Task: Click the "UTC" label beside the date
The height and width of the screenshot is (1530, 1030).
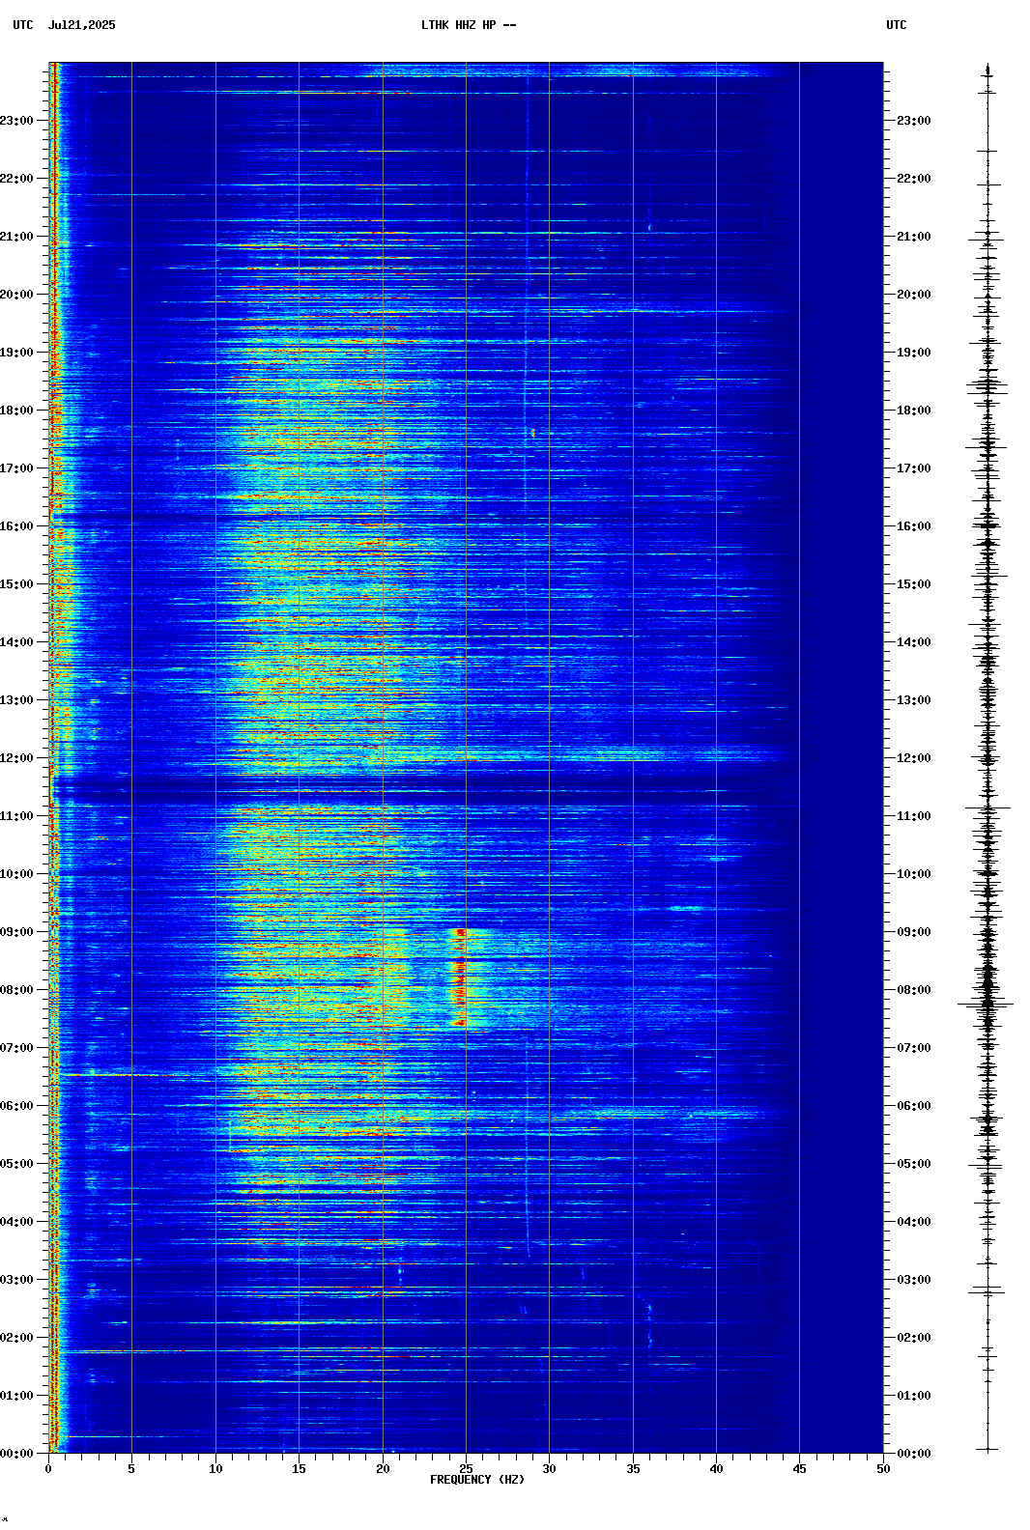Action: 23,25
